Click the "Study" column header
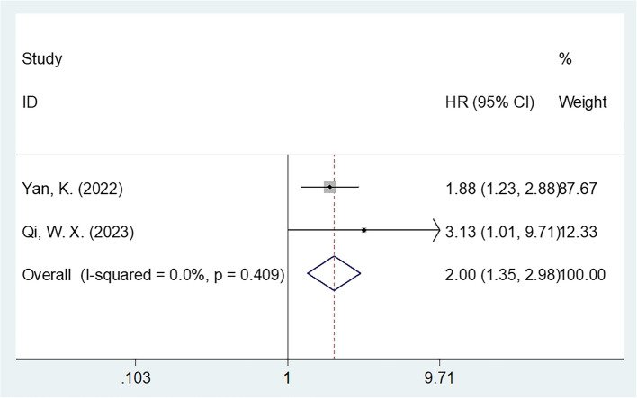The image size is (637, 398). (40, 59)
